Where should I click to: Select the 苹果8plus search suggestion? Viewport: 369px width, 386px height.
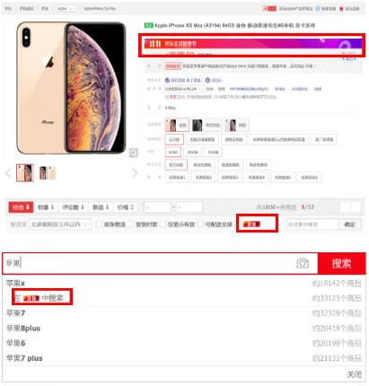click(x=23, y=329)
